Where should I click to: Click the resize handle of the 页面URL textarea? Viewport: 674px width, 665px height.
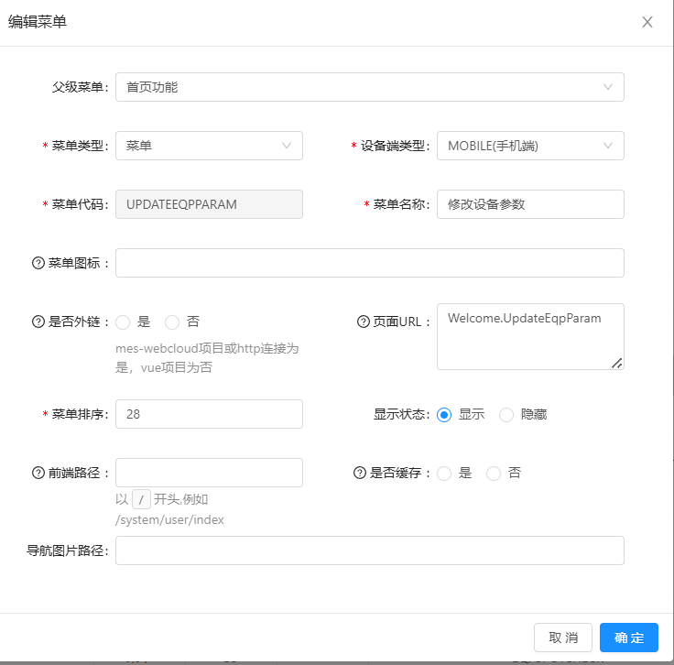point(617,364)
